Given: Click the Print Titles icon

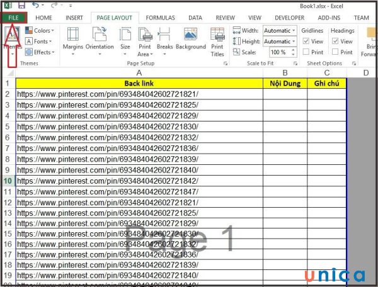Looking at the screenshot, I should pos(217,34).
